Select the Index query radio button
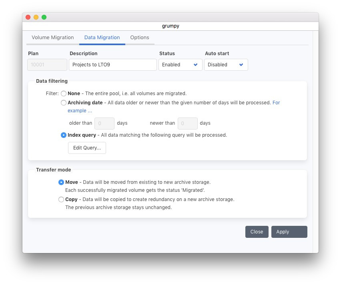341x285 pixels. coord(64,135)
